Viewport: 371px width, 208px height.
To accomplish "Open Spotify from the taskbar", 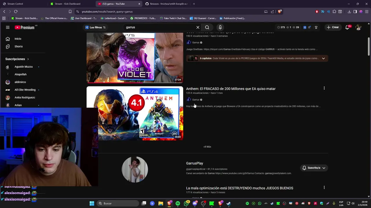I will [x=178, y=203].
